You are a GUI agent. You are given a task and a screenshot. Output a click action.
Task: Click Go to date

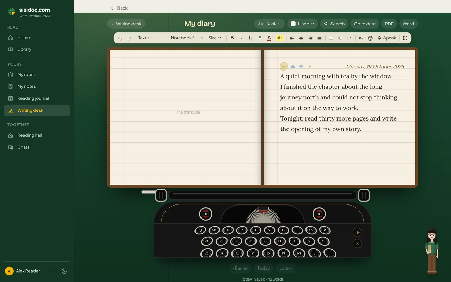point(365,24)
